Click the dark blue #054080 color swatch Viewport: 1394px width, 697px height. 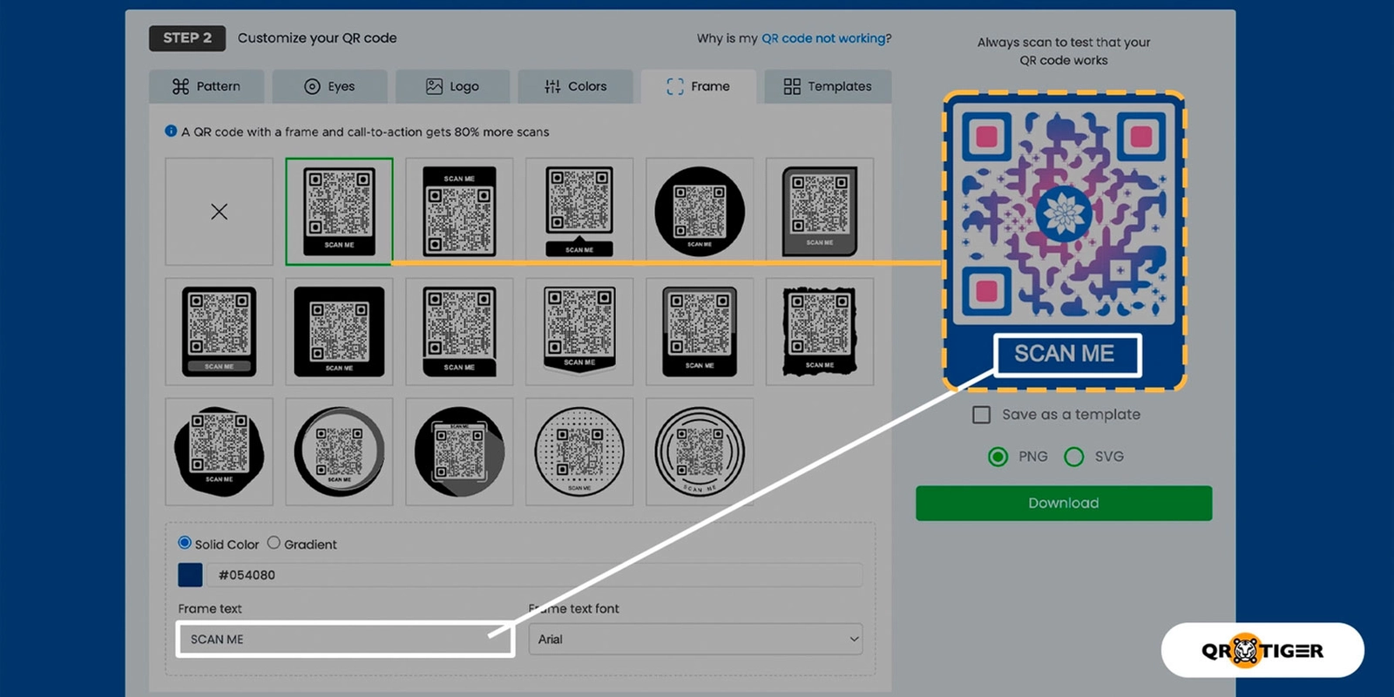pyautogui.click(x=190, y=575)
